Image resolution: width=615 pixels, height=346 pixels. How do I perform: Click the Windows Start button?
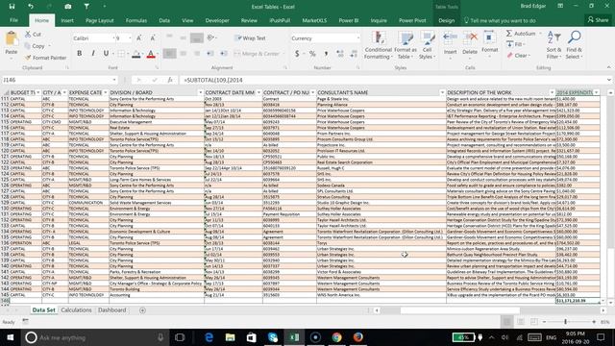[10, 337]
